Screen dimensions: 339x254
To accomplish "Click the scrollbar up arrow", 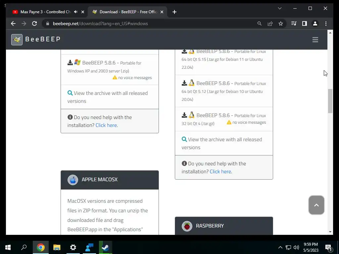I will click(x=330, y=33).
